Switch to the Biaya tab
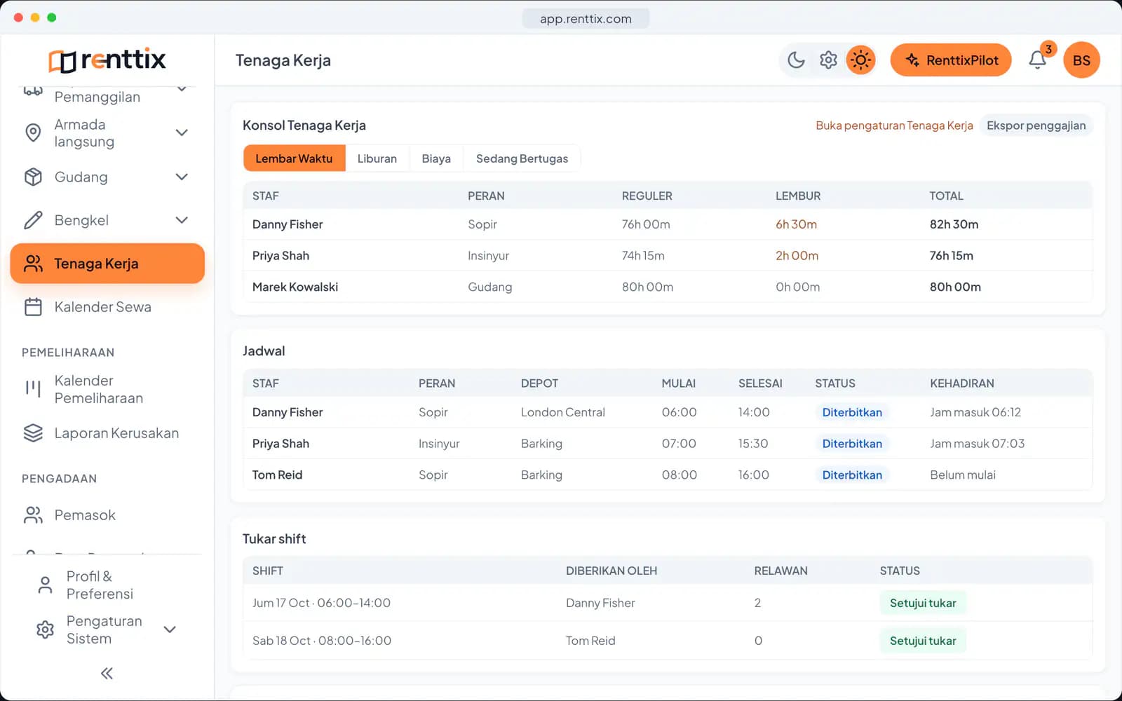The width and height of the screenshot is (1122, 701). 436,158
